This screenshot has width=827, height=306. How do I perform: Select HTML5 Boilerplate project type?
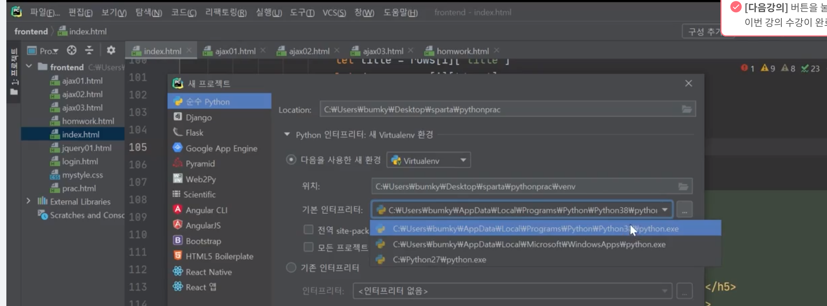click(219, 256)
